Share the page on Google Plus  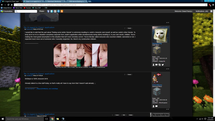click(55, 11)
